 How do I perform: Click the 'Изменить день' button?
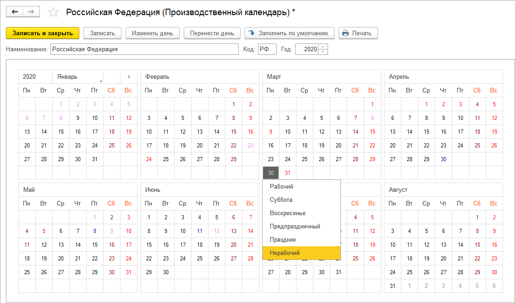pyautogui.click(x=153, y=33)
